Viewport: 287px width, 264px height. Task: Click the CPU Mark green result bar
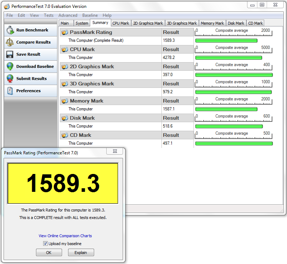pyautogui.click(x=229, y=58)
